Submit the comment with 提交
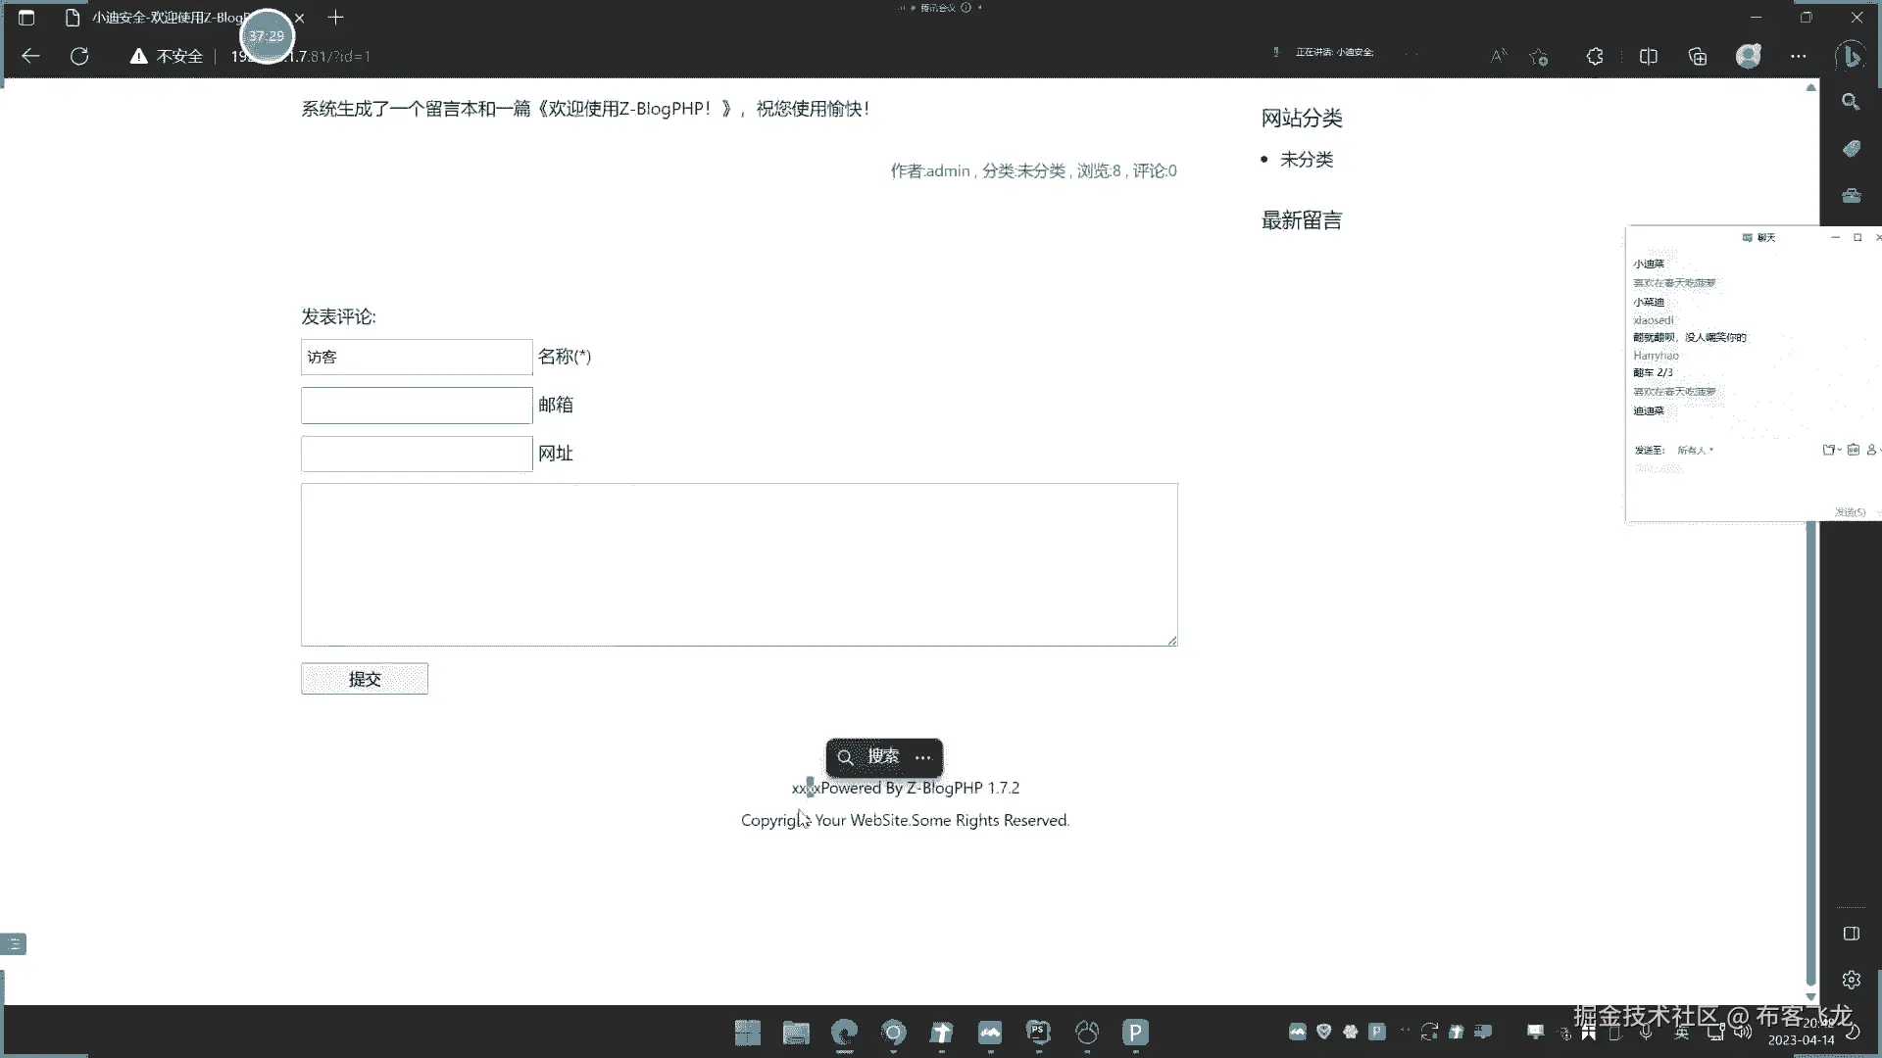Viewport: 1882px width, 1058px height. (x=364, y=679)
